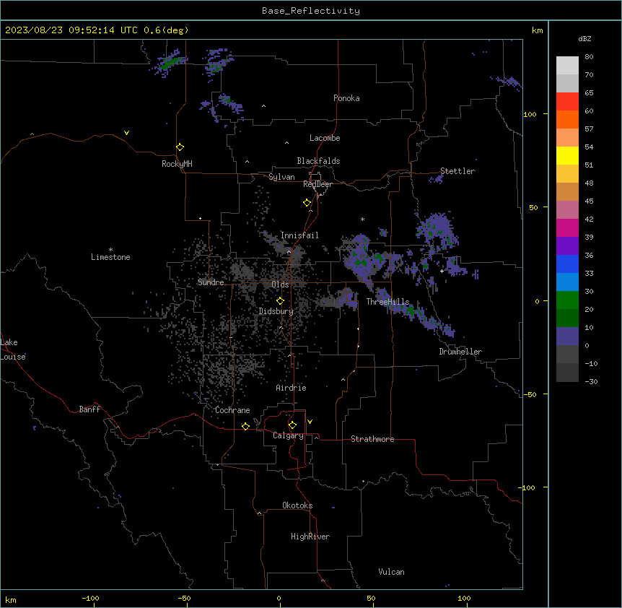Click the Strathmore label
The width and height of the screenshot is (622, 608).
[x=372, y=439]
